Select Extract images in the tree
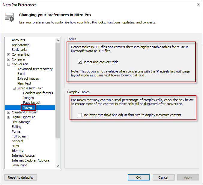The width and height of the screenshot is (203, 185). click(28, 79)
